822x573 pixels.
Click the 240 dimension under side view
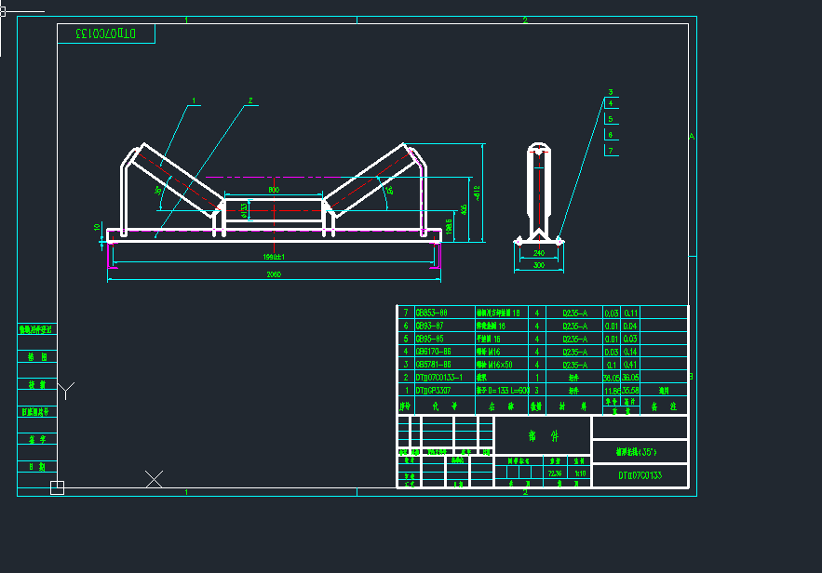(538, 253)
